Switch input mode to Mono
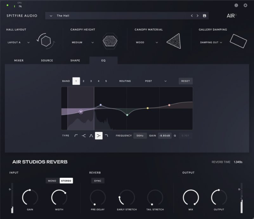254x219 pixels. pyautogui.click(x=52, y=181)
